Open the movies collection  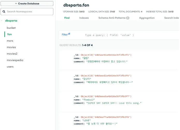pyautogui.click(x=11, y=47)
